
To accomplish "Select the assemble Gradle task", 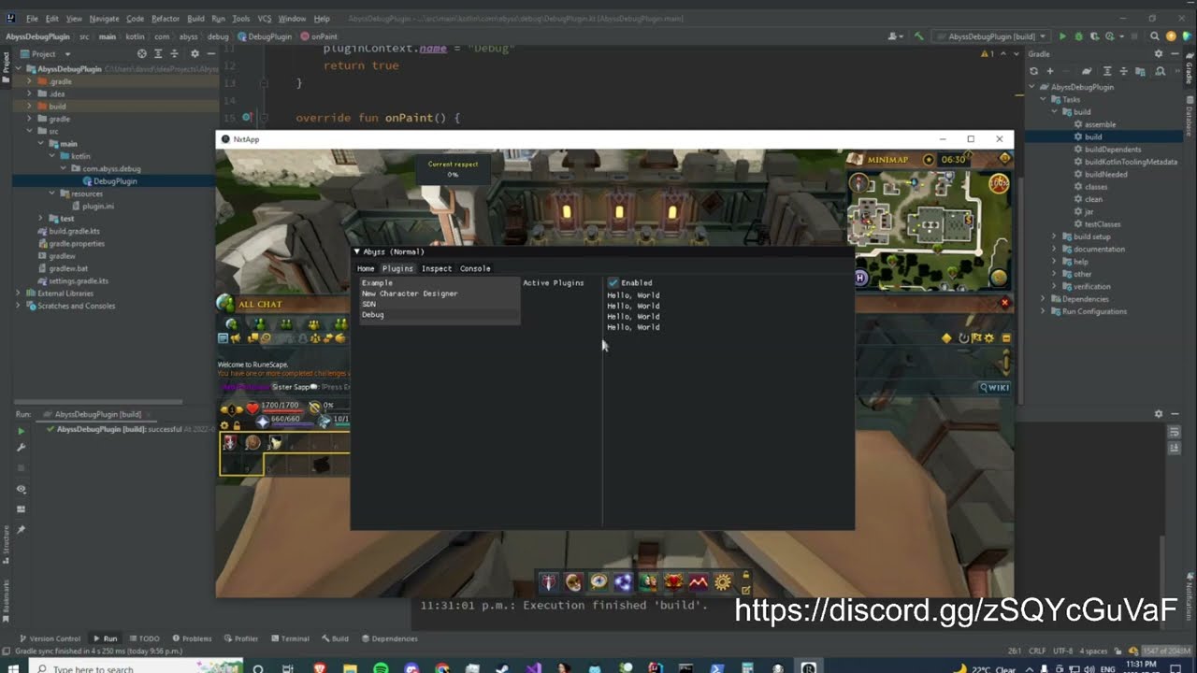I will point(1100,124).
